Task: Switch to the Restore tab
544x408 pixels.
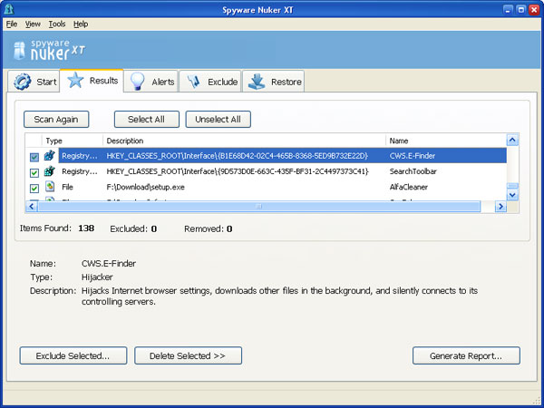Action: [x=274, y=82]
